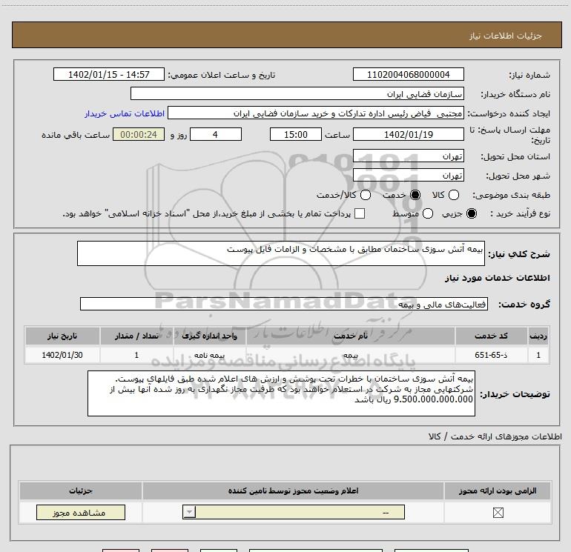The image size is (571, 552).
Task: Select the متوسط purchase type radio
Action: click(428, 213)
